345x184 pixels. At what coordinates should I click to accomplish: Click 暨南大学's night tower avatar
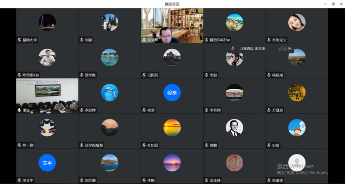coord(47,22)
